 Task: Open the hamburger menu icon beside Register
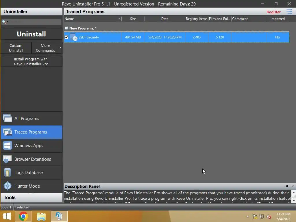[x=289, y=12]
